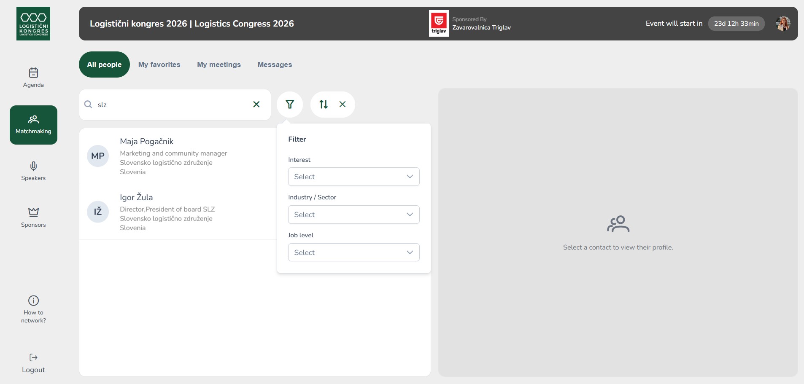Open user profile avatar
Screen dimensions: 804x384
click(x=783, y=24)
